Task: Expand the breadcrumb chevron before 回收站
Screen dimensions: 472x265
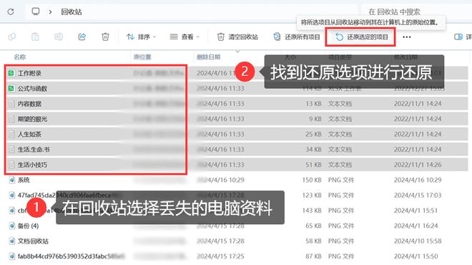Action: coord(50,12)
